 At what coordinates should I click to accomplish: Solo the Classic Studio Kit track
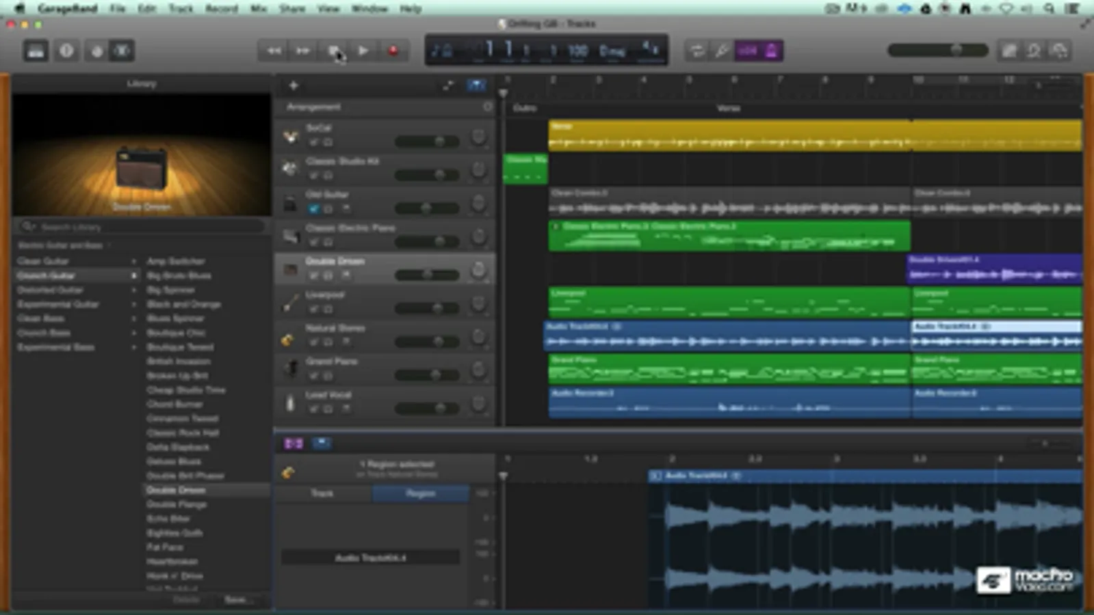[x=328, y=176]
